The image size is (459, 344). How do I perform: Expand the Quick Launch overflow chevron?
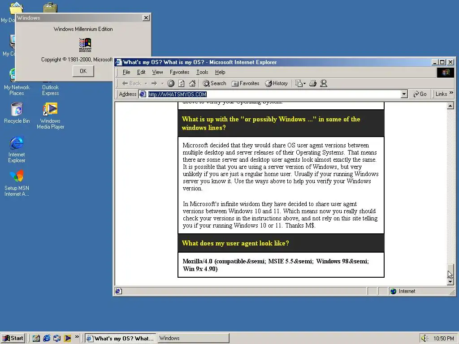pos(77,337)
